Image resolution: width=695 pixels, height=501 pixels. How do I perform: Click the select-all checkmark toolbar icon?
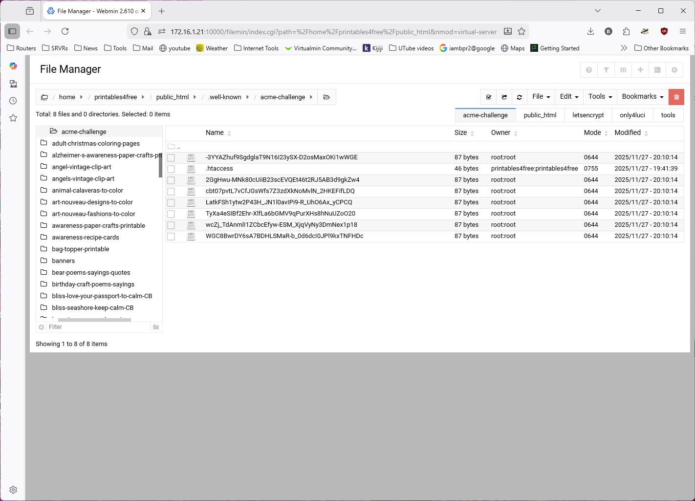[489, 97]
